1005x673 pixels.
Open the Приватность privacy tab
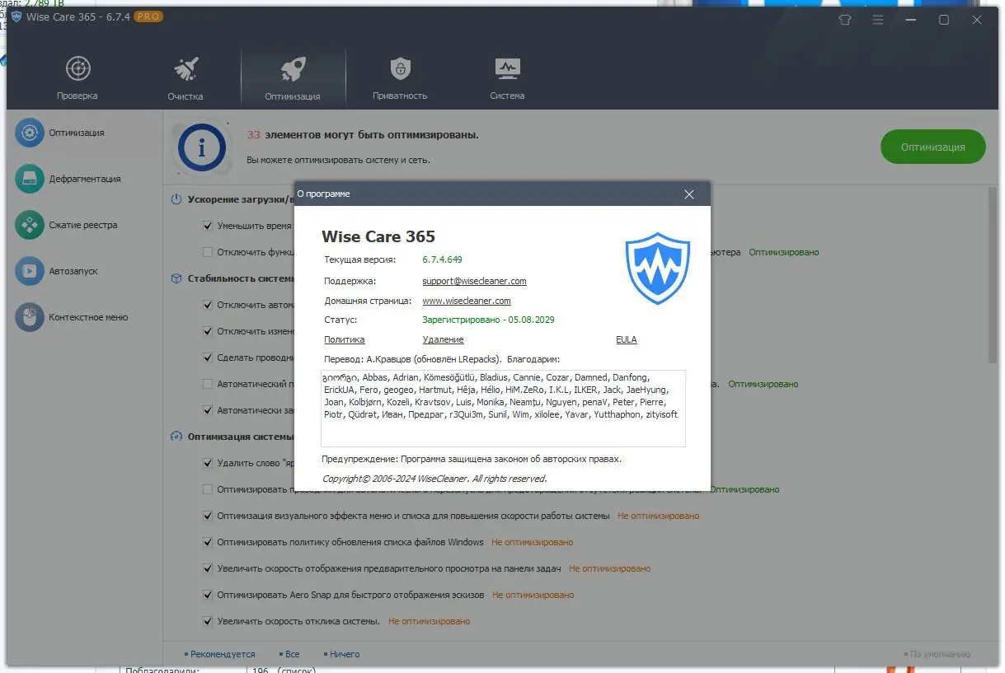pos(400,79)
